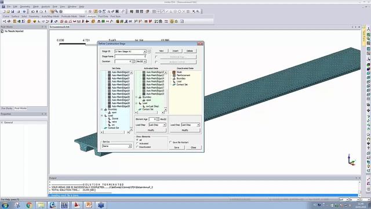Close the Output panel
This screenshot has height=209, width=371.
359,178
